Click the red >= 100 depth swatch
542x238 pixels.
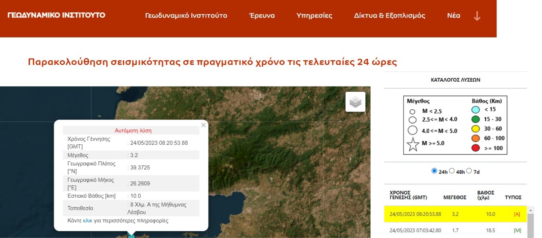pyautogui.click(x=475, y=148)
